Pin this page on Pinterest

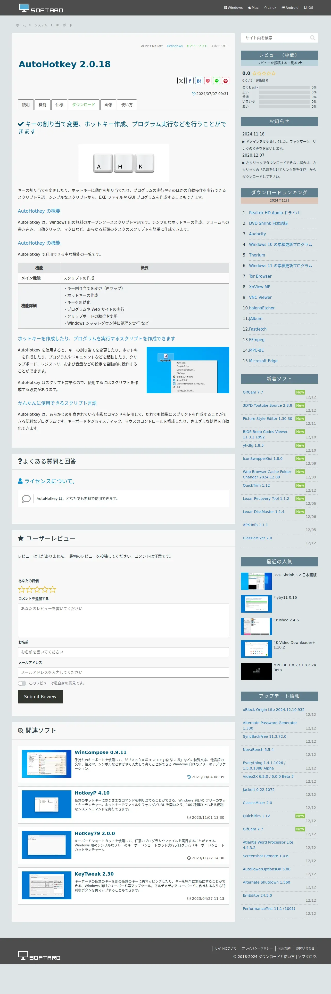[225, 81]
